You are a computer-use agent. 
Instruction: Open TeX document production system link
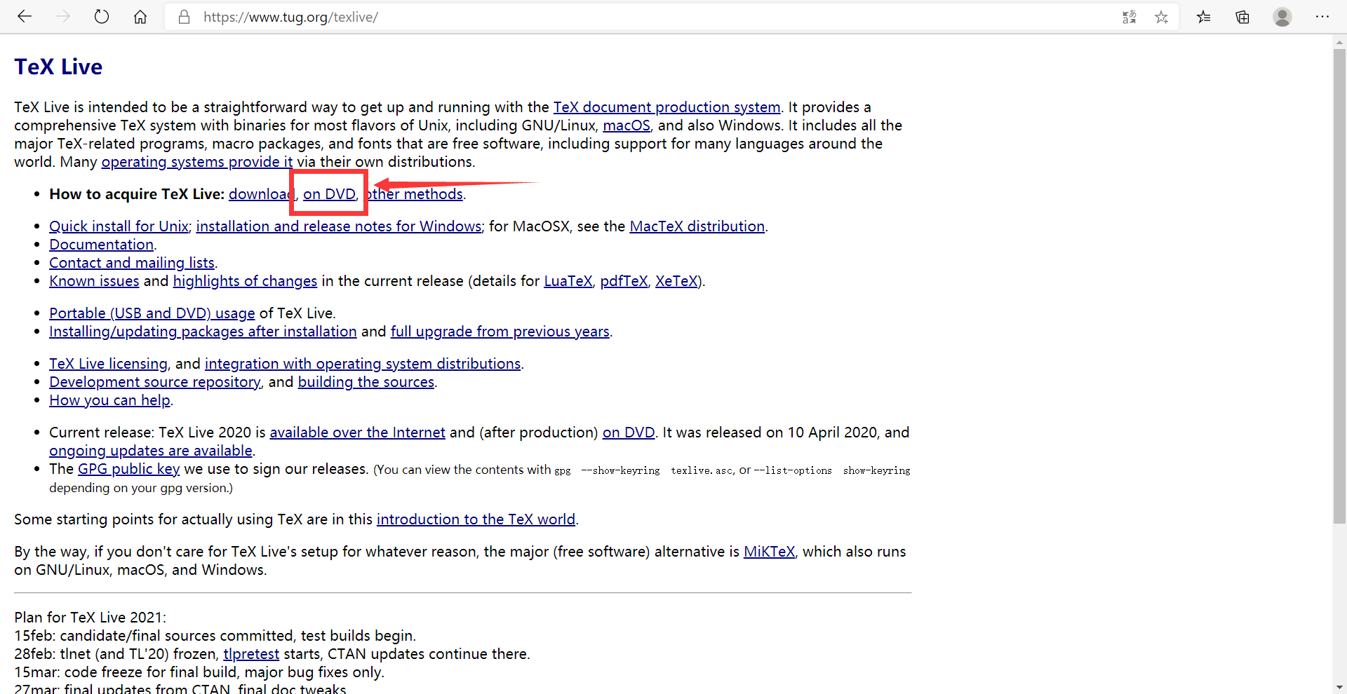666,107
